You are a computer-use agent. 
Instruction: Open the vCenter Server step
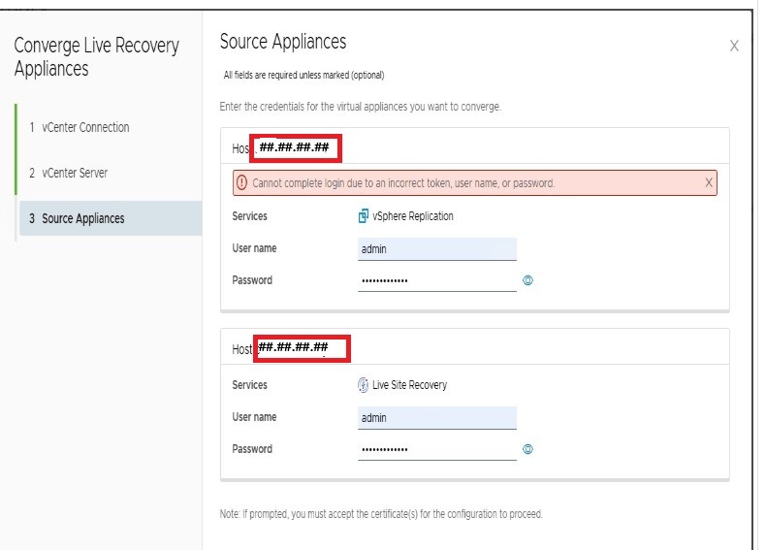point(75,173)
